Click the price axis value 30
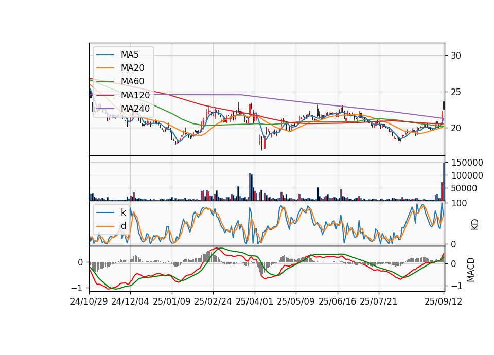 click(456, 56)
